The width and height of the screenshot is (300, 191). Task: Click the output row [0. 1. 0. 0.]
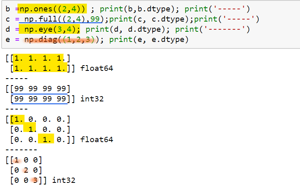40,130
